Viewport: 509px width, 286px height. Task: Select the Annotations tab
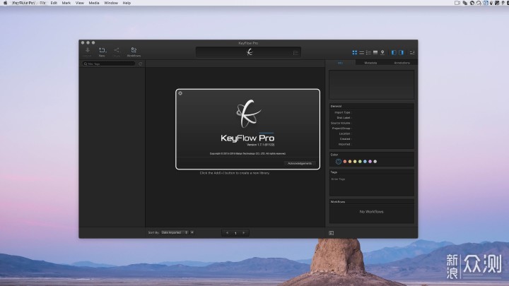[402, 63]
